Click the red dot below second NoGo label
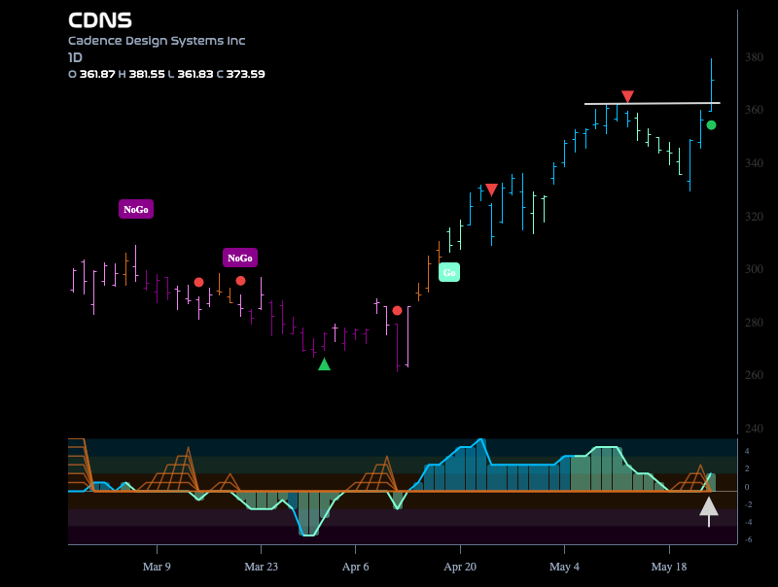Image resolution: width=778 pixels, height=587 pixels. pos(240,281)
